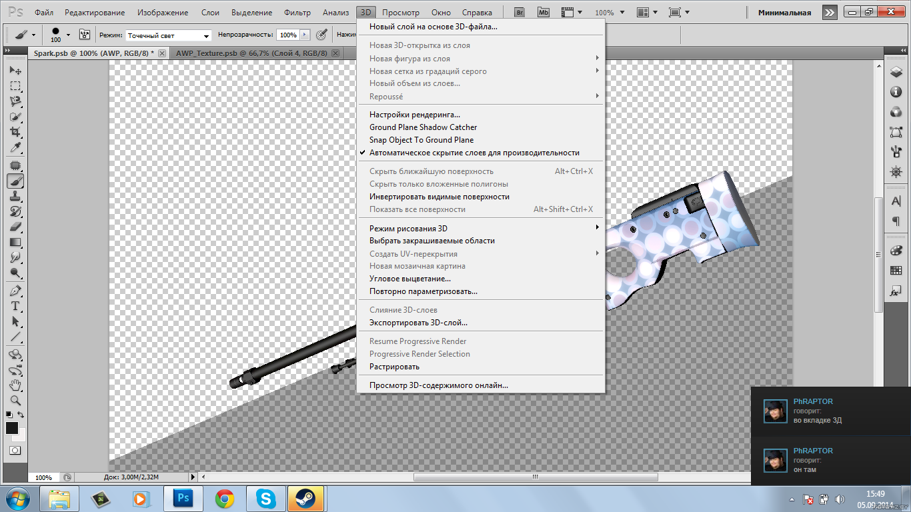Open the Фильтр menu
Viewport: 911px width, 512px height.
point(297,13)
